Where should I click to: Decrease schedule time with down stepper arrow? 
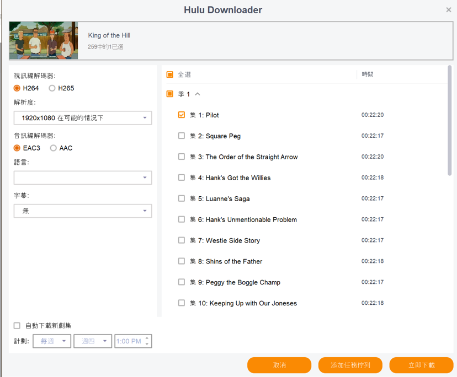click(x=147, y=344)
